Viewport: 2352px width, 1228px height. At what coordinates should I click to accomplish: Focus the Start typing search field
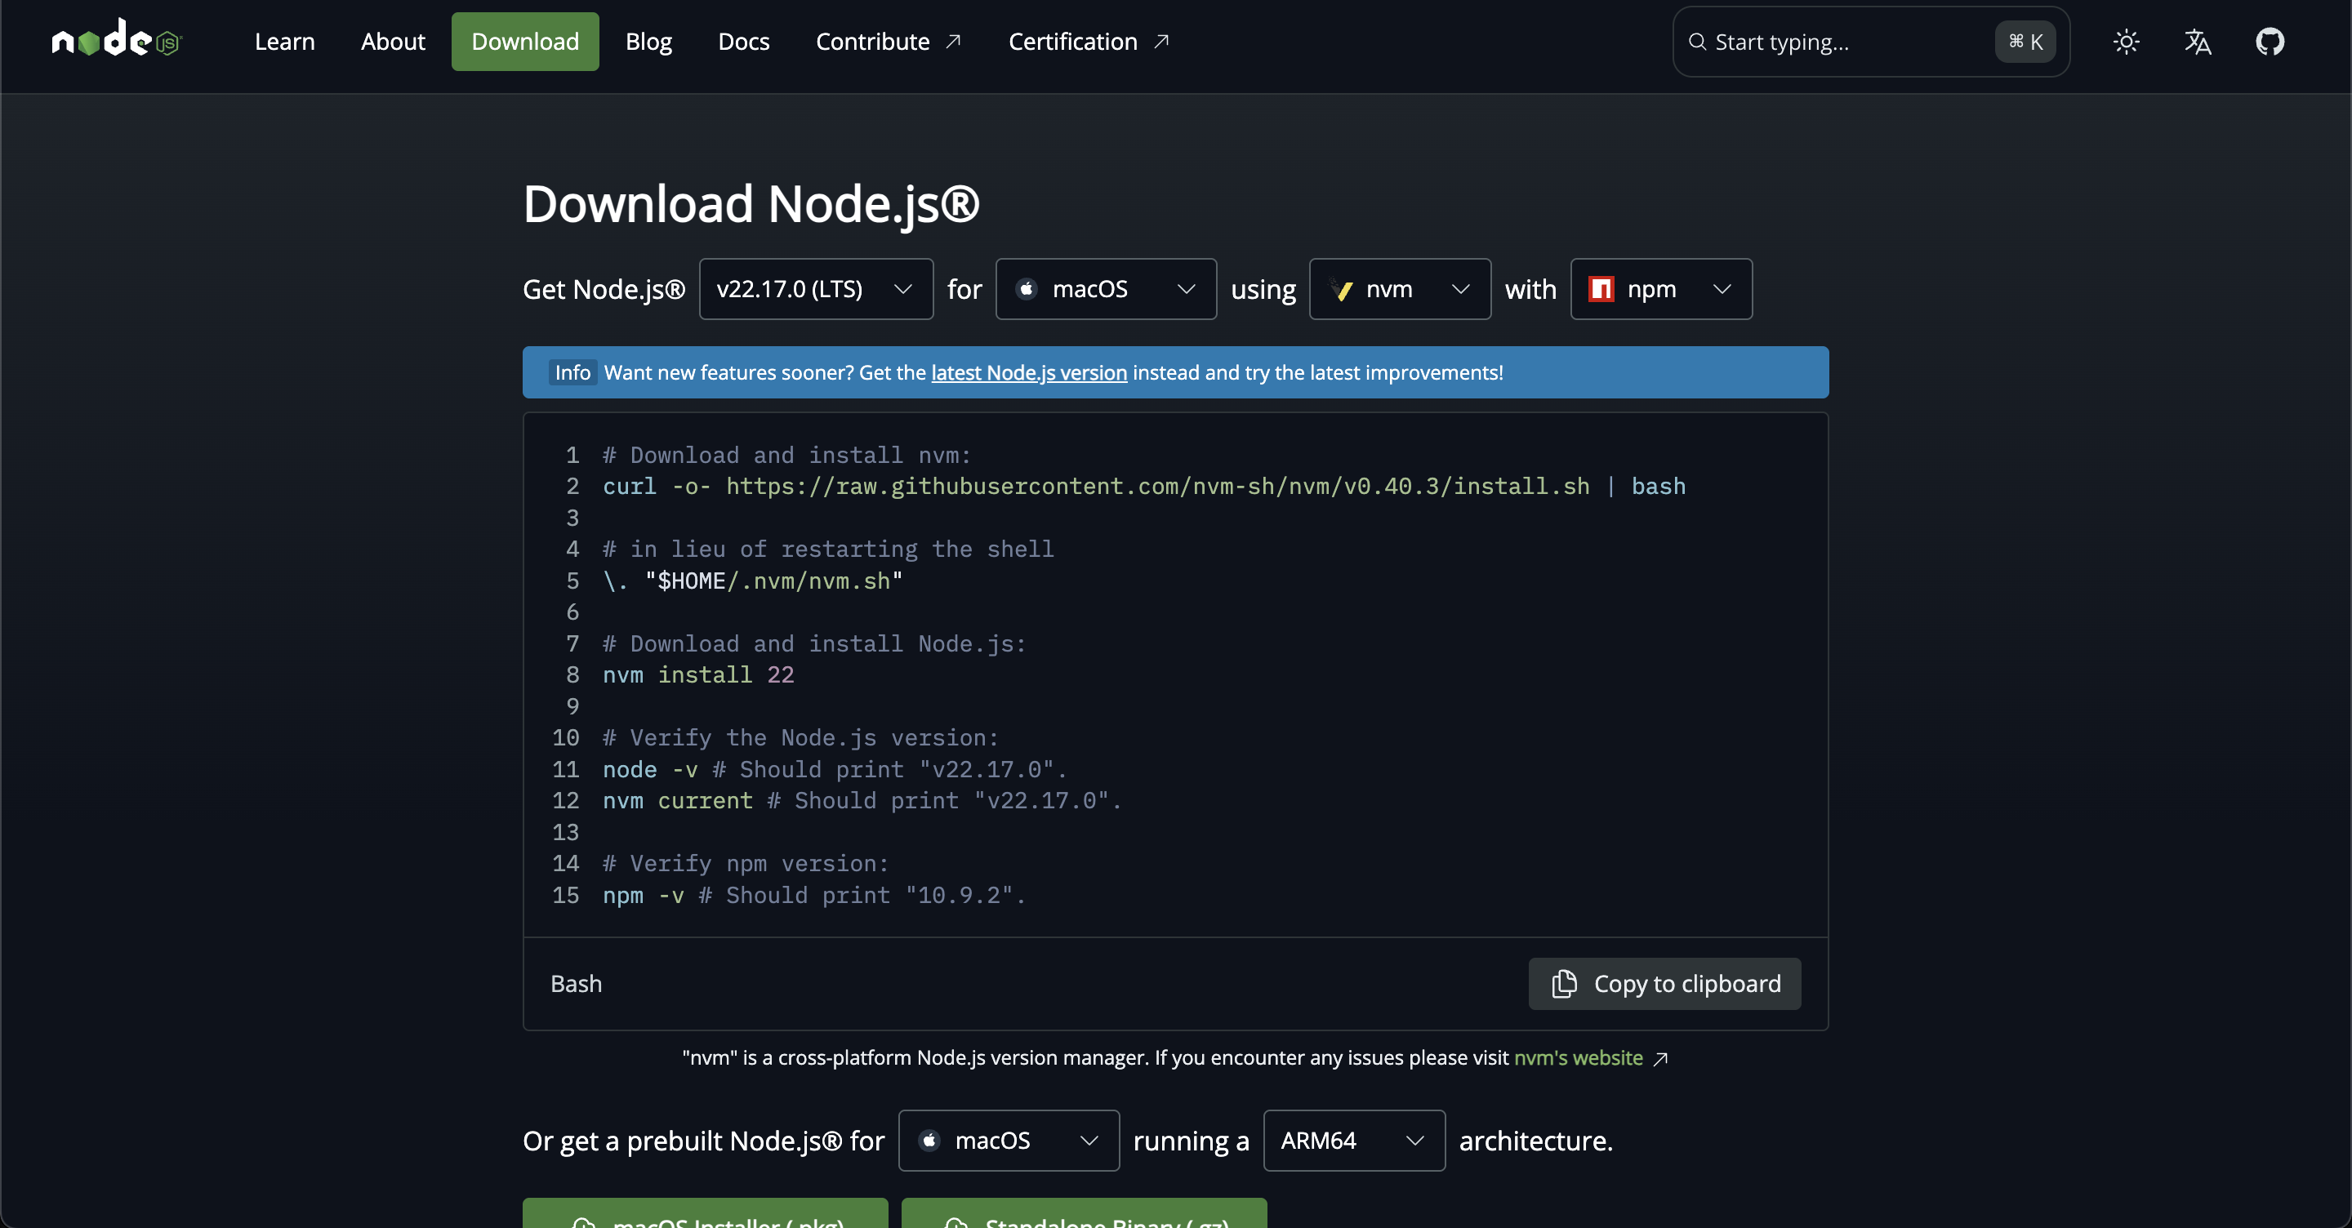pyautogui.click(x=1870, y=42)
